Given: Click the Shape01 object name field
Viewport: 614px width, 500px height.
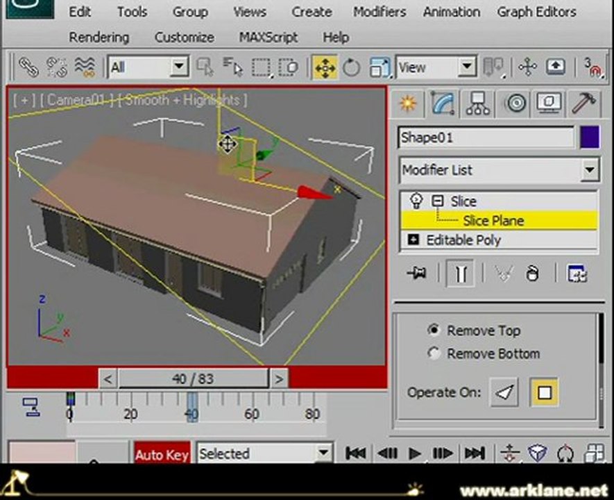Looking at the screenshot, I should [486, 137].
